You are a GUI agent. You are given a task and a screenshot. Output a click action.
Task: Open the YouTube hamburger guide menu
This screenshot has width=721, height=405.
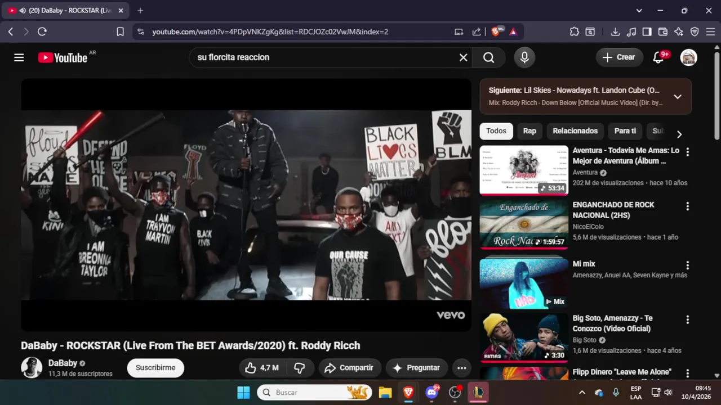[x=19, y=57]
